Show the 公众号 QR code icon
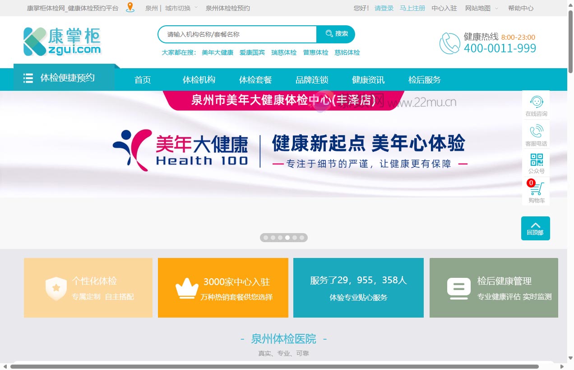 [536, 159]
